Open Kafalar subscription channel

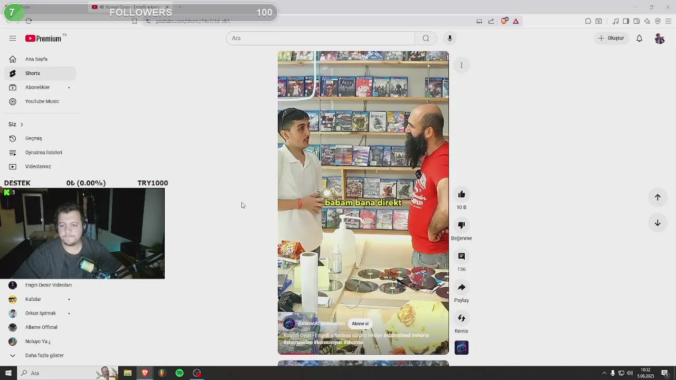tap(40, 299)
